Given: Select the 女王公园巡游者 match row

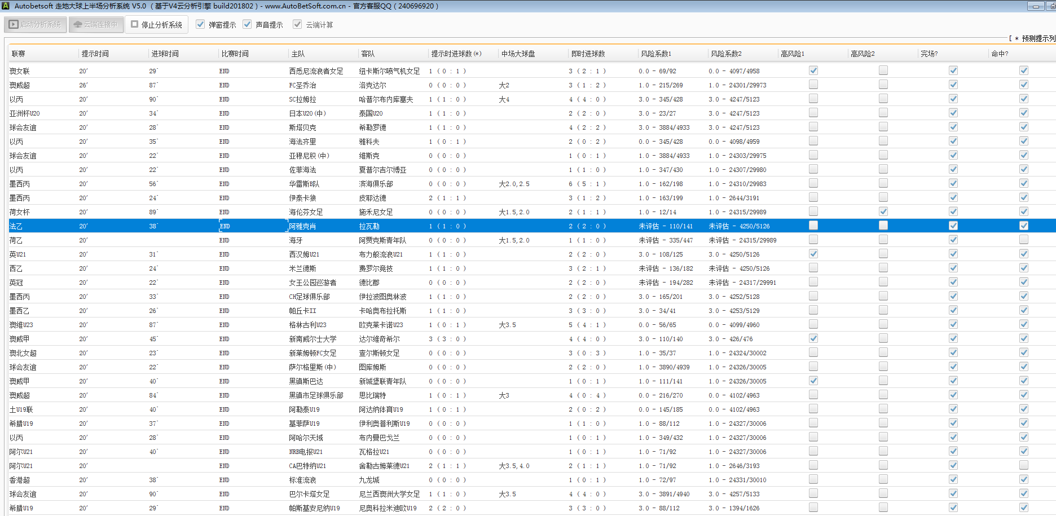Looking at the screenshot, I should point(313,283).
